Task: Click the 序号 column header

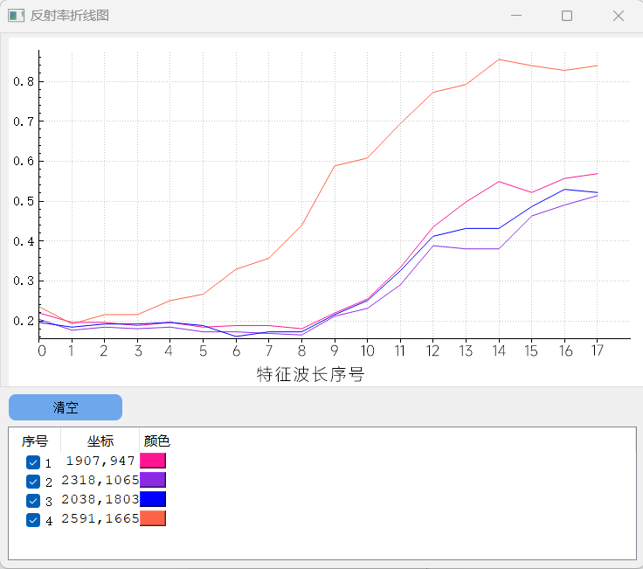Action: pyautogui.click(x=35, y=441)
